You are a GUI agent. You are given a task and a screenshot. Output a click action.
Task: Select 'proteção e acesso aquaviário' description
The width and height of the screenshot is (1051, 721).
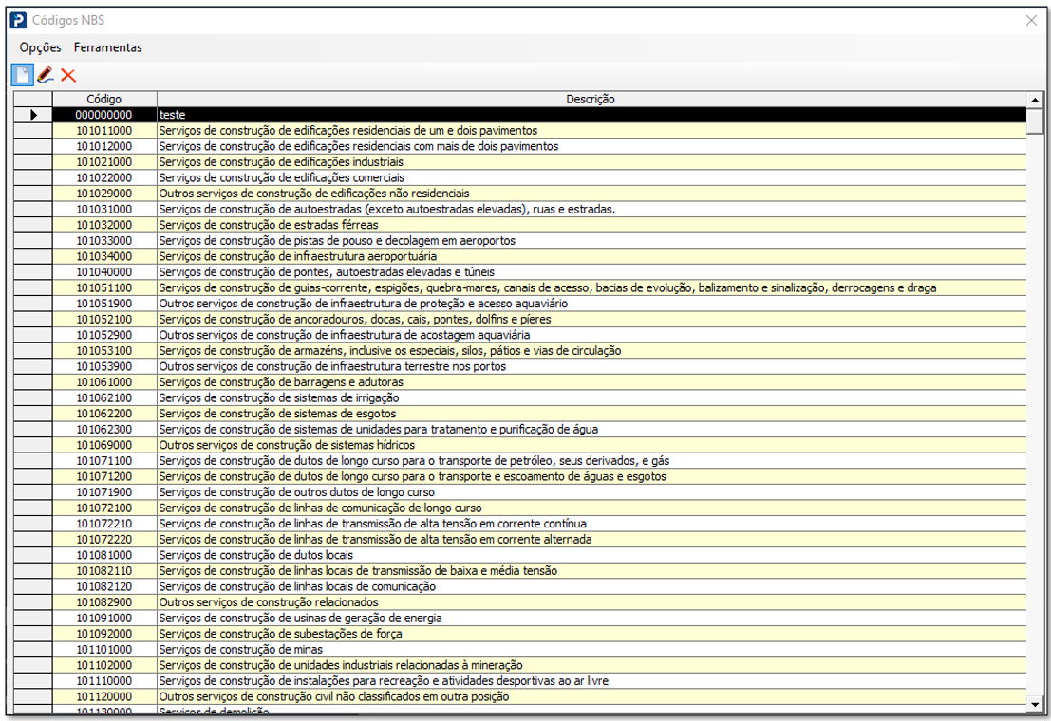tap(591, 304)
